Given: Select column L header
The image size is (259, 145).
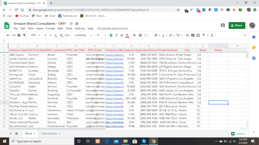Looking at the screenshot, I should (218, 46).
